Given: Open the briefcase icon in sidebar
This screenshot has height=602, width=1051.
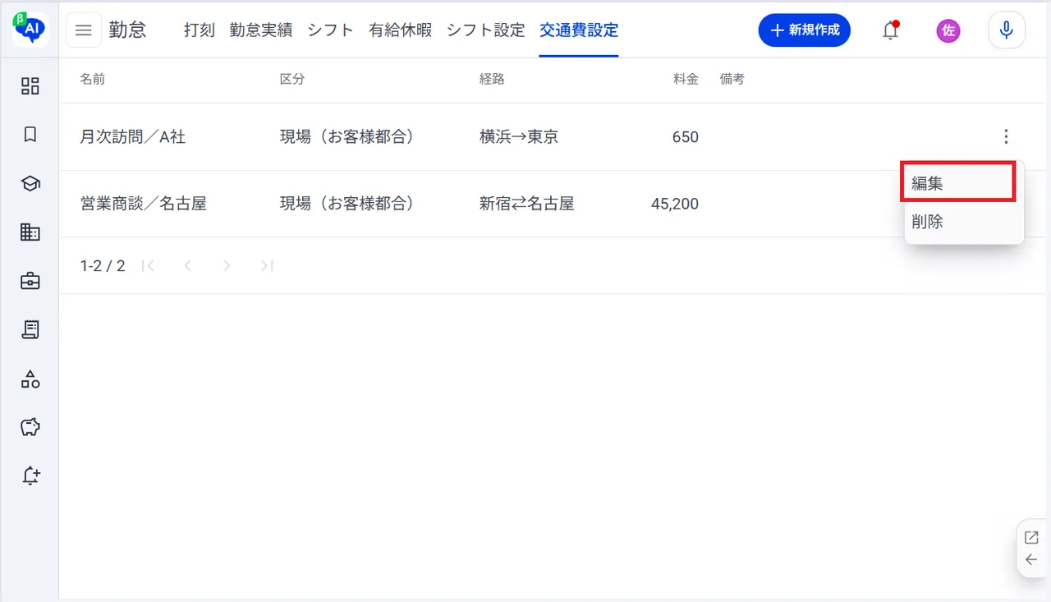Looking at the screenshot, I should click(30, 281).
